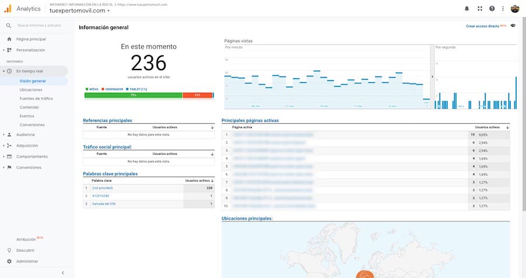The width and height of the screenshot is (526, 278).
Task: Click the notifications bell icon
Action: (466, 8)
